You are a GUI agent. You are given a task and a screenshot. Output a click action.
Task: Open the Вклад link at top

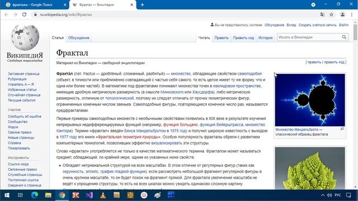click(x=291, y=25)
